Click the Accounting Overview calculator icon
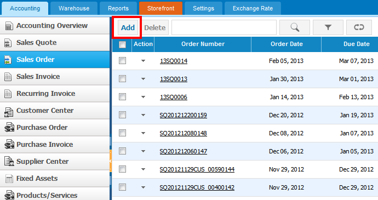378x200 pixels. click(x=9, y=26)
